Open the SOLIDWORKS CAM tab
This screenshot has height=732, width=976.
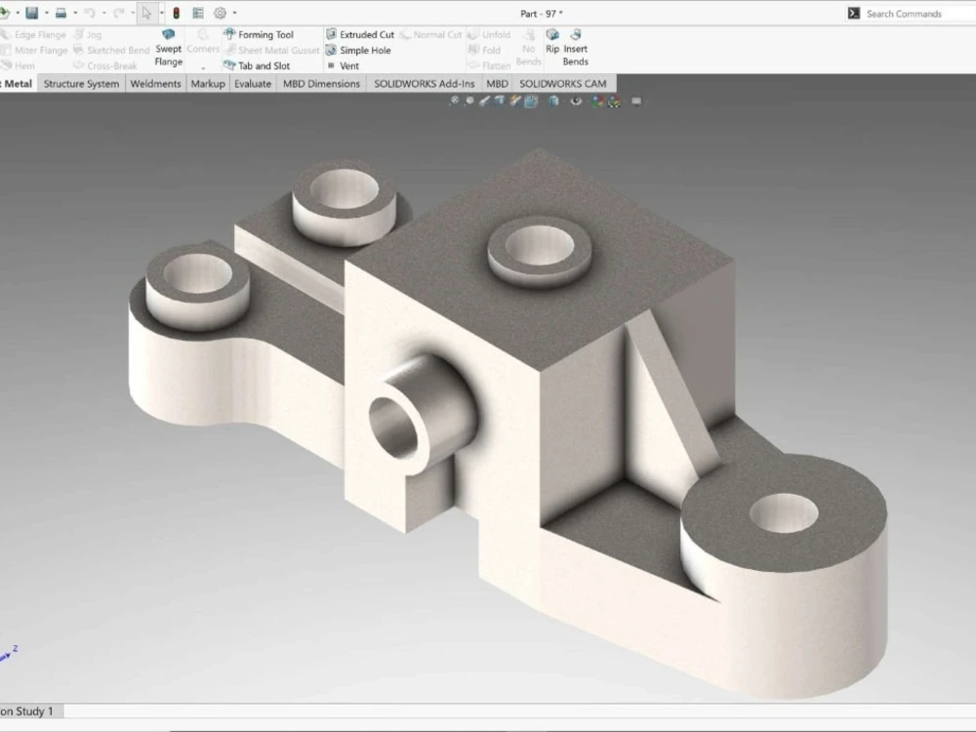pyautogui.click(x=563, y=83)
